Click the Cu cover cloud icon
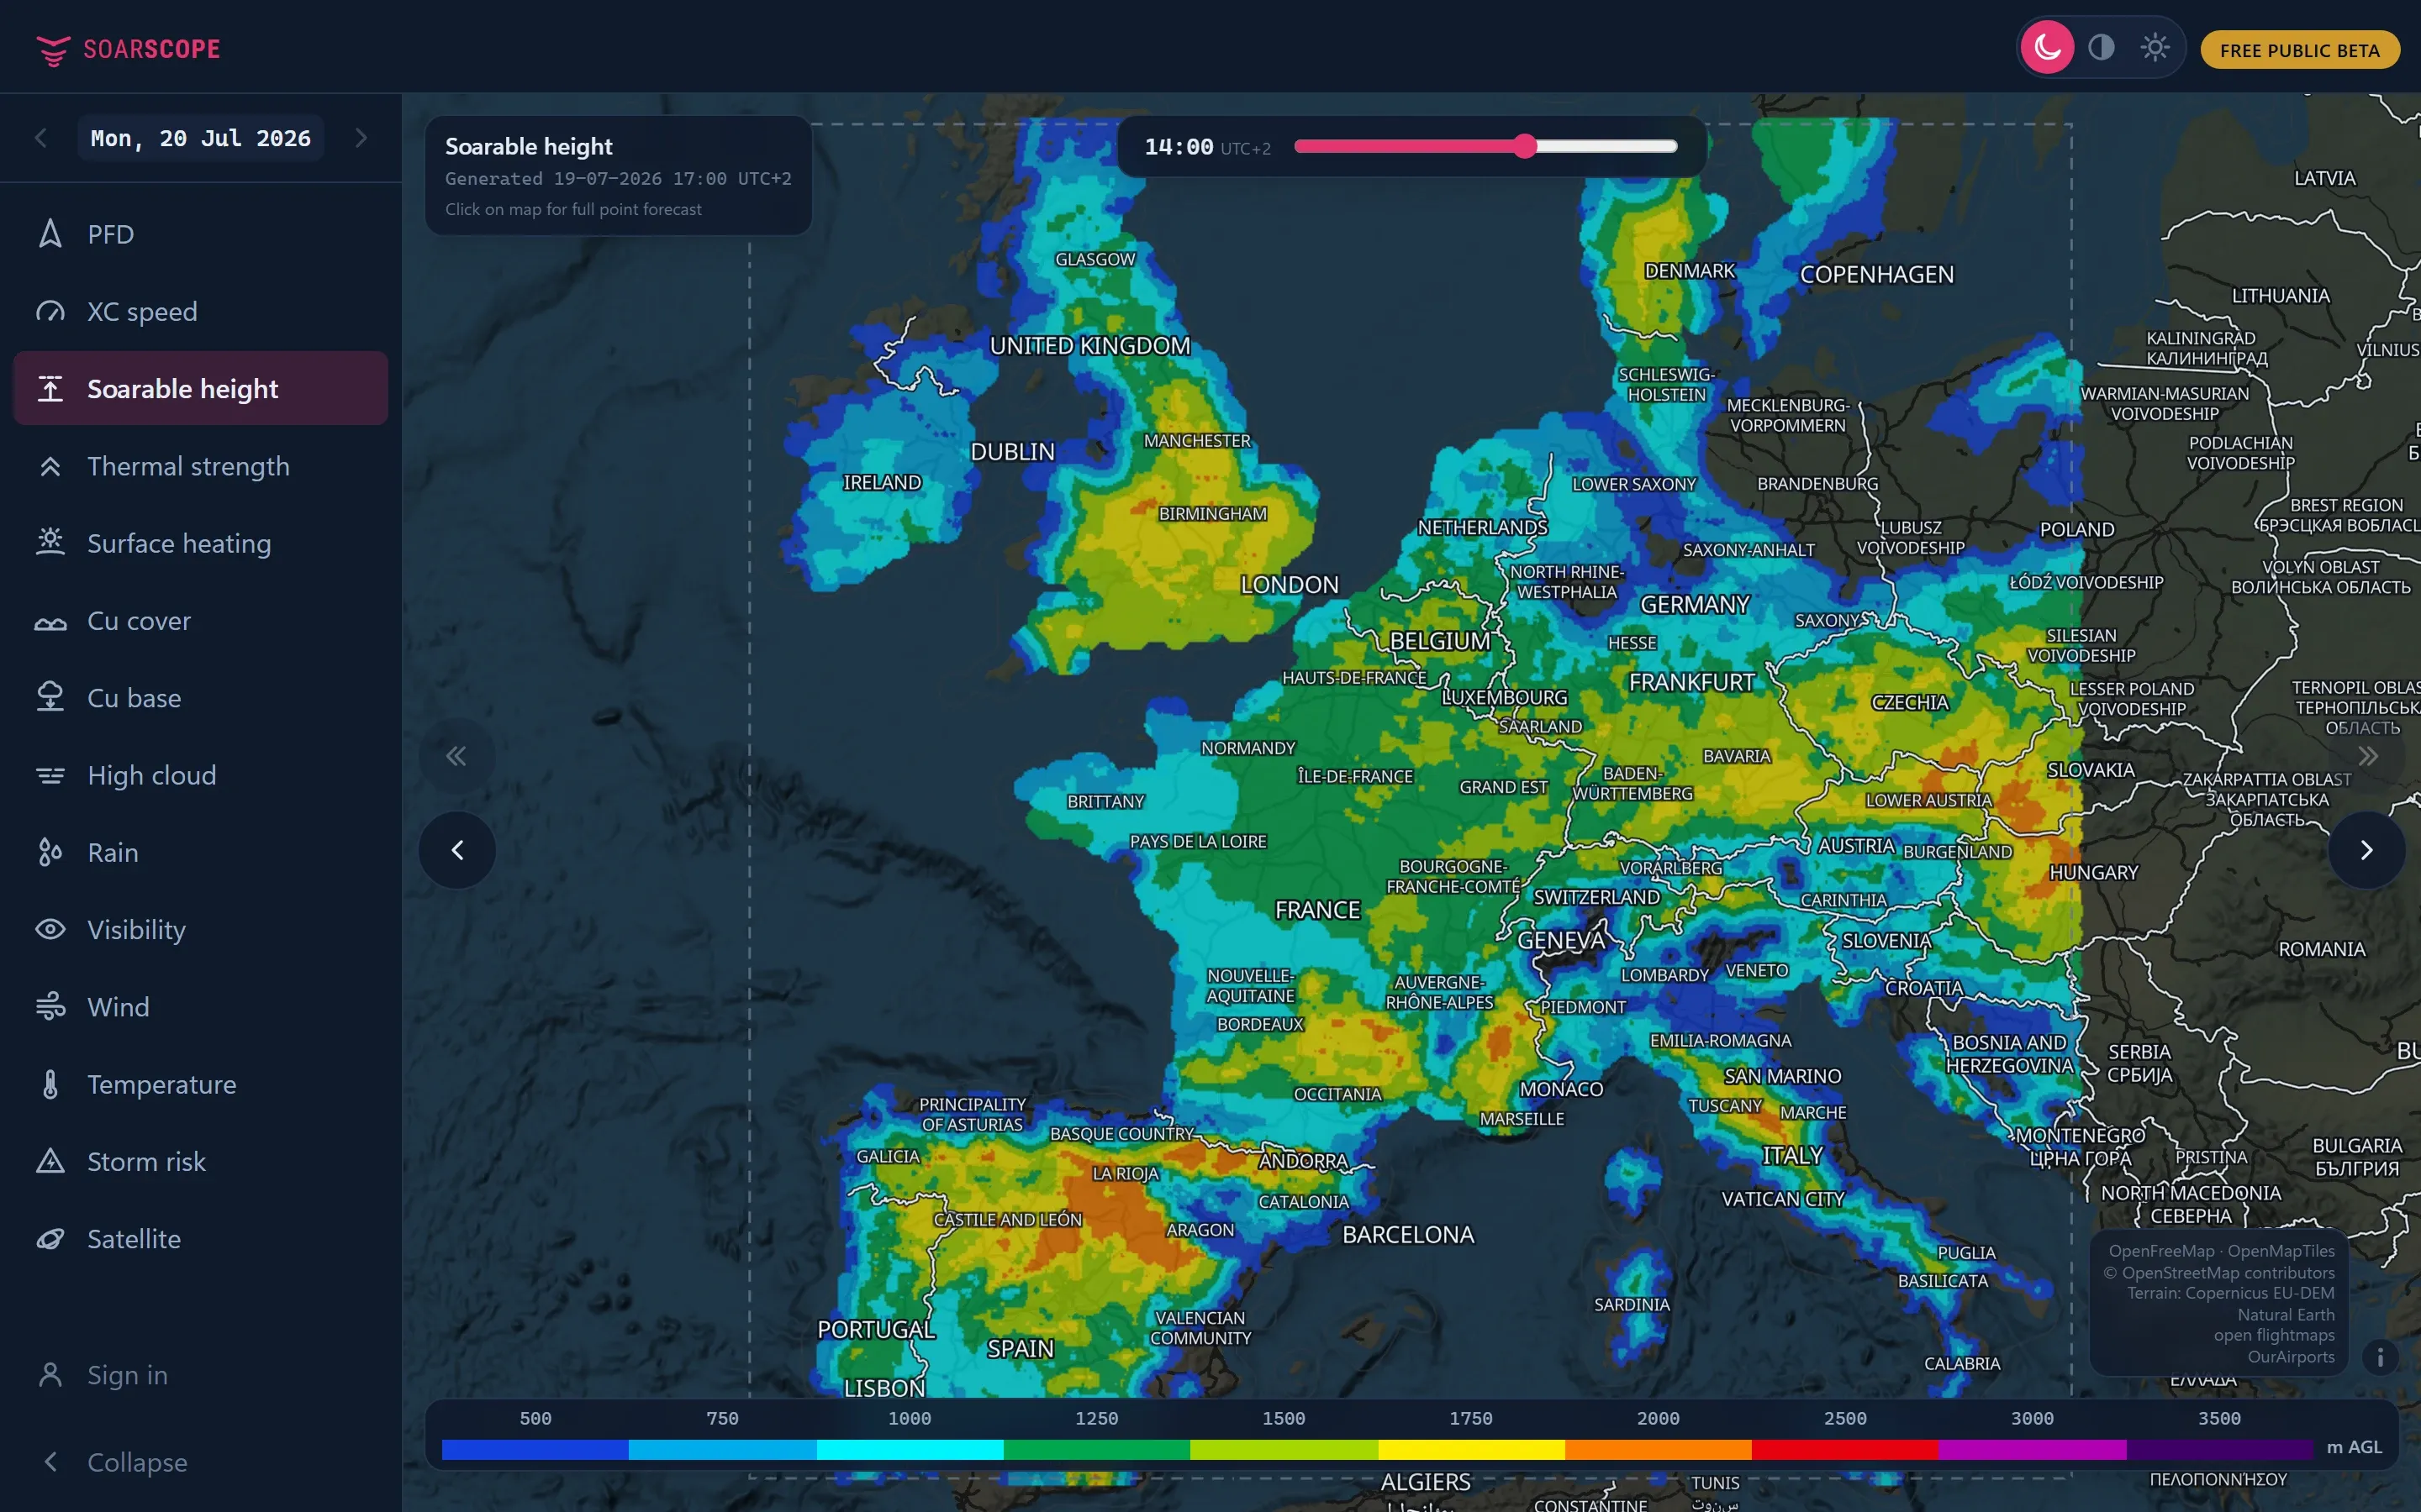This screenshot has width=2421, height=1512. pyautogui.click(x=50, y=621)
